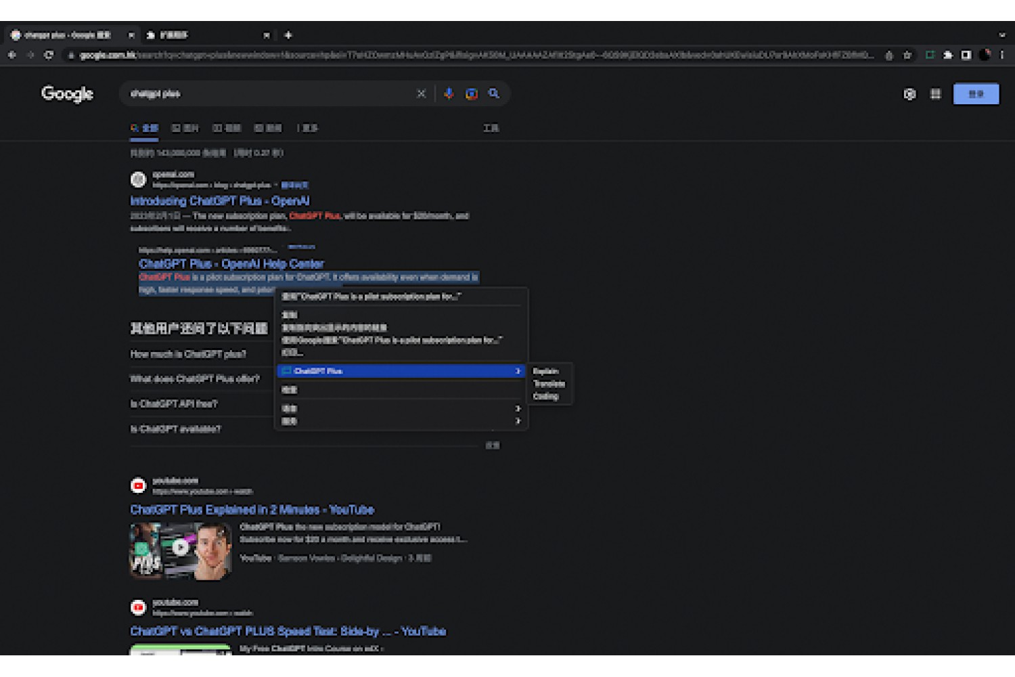
Task: Open 'ChatGPT vs ChatGPT PLUS Speed Test' result
Action: point(288,632)
